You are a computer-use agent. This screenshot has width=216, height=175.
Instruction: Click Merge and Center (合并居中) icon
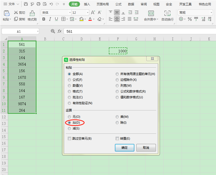click(151, 13)
